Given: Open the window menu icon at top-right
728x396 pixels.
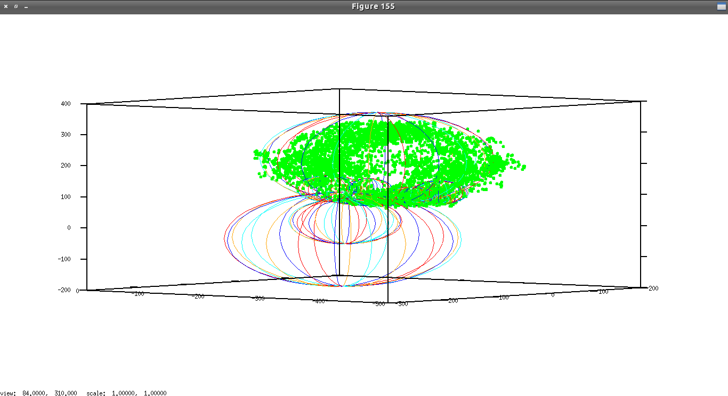Looking at the screenshot, I should 721,6.
